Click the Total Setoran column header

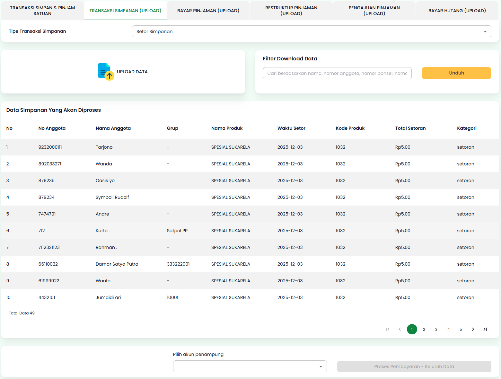click(410, 128)
